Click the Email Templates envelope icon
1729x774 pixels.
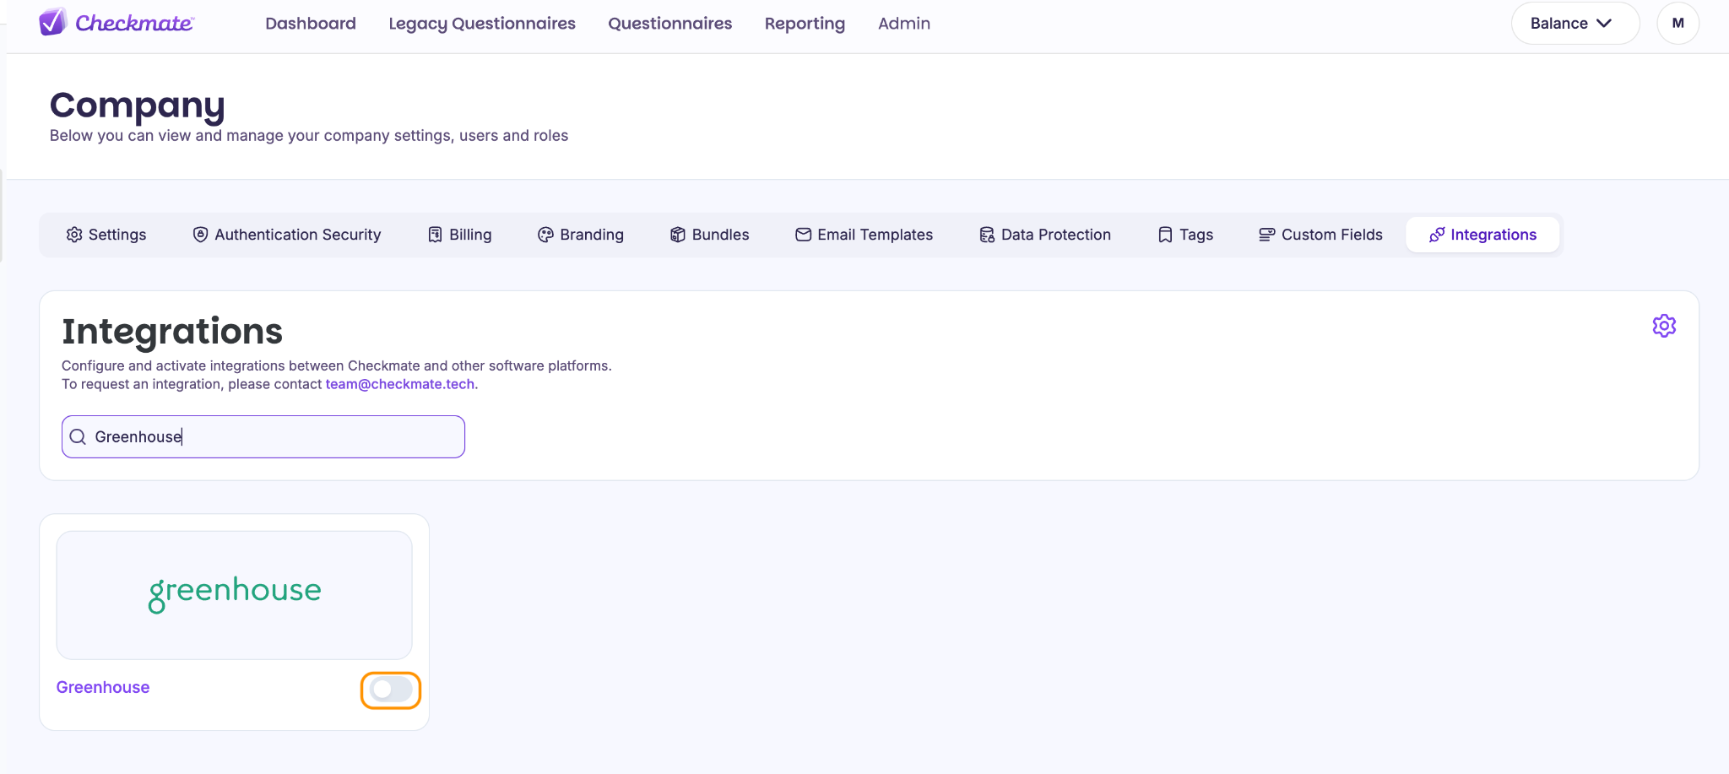point(803,235)
